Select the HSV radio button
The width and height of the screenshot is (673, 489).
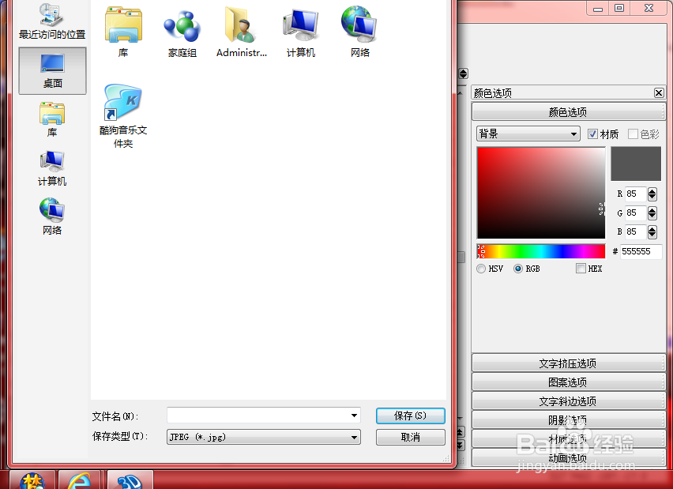[x=481, y=269]
